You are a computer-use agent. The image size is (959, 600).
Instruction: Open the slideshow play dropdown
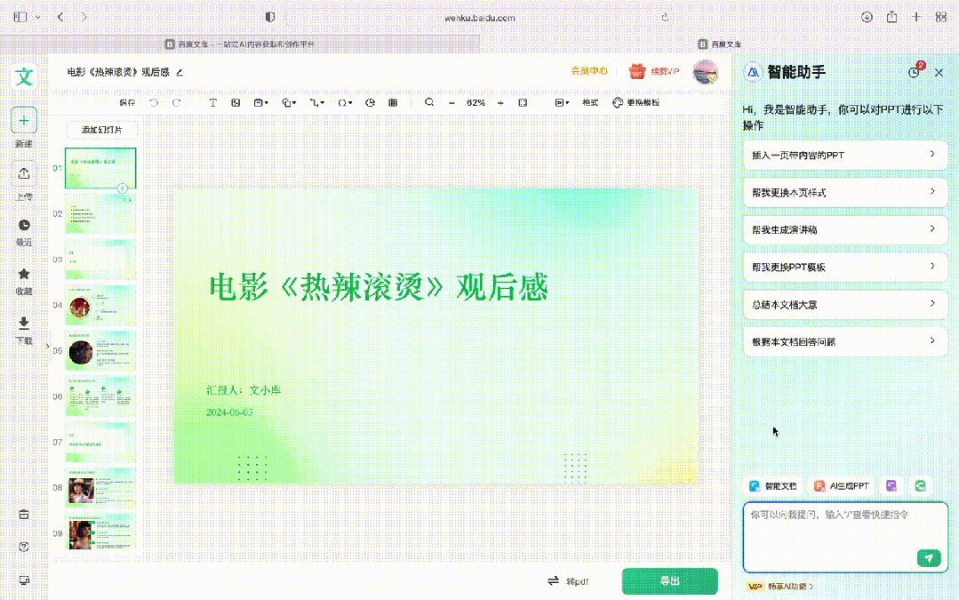point(562,103)
